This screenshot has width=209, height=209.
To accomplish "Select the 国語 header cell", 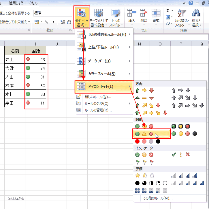I will (x=35, y=51).
